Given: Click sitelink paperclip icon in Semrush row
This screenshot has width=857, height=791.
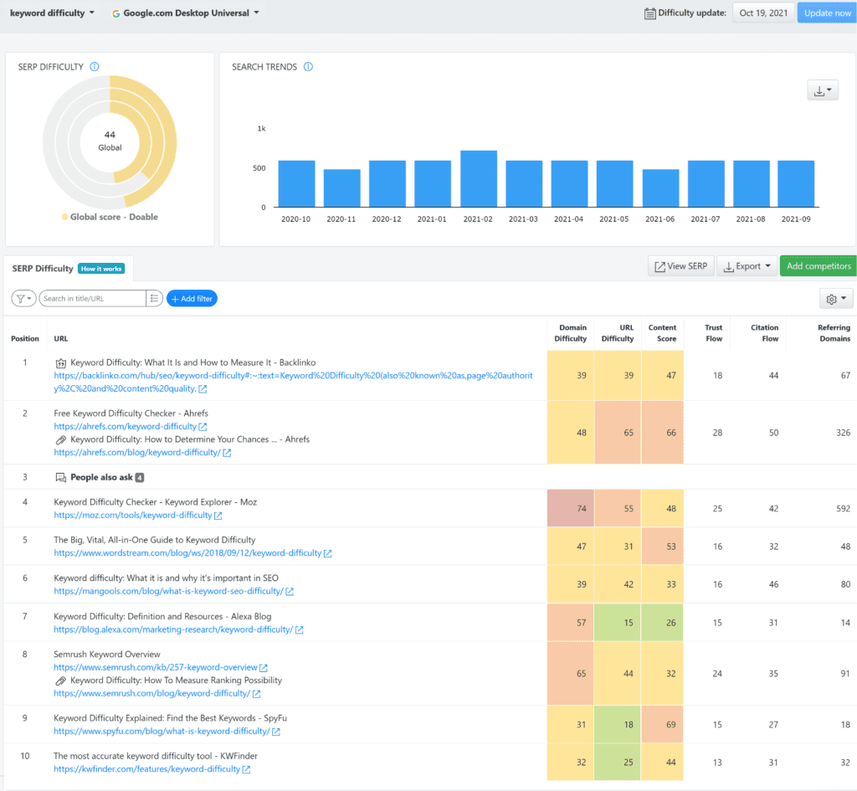Looking at the screenshot, I should click(x=60, y=681).
